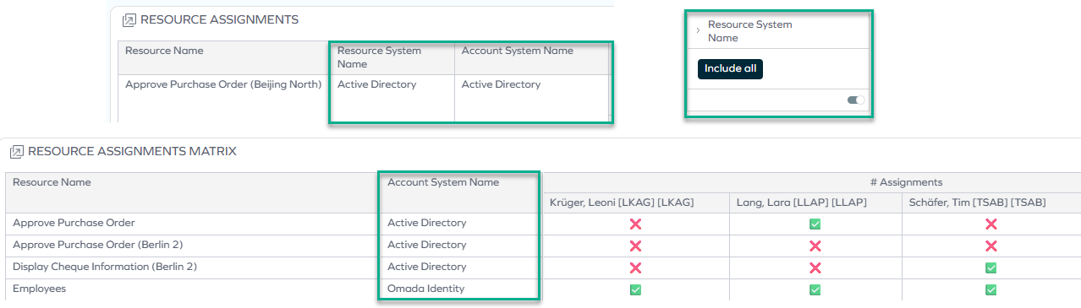Image resolution: width=1081 pixels, height=308 pixels.
Task: Click Schäfer green check in Employees row
Action: tap(991, 289)
